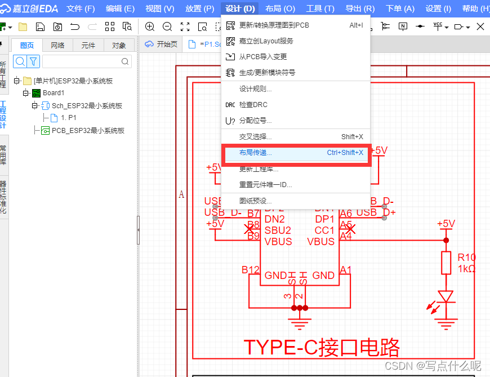Switch to the 对象 panel tab
The width and height of the screenshot is (490, 377).
coord(119,45)
